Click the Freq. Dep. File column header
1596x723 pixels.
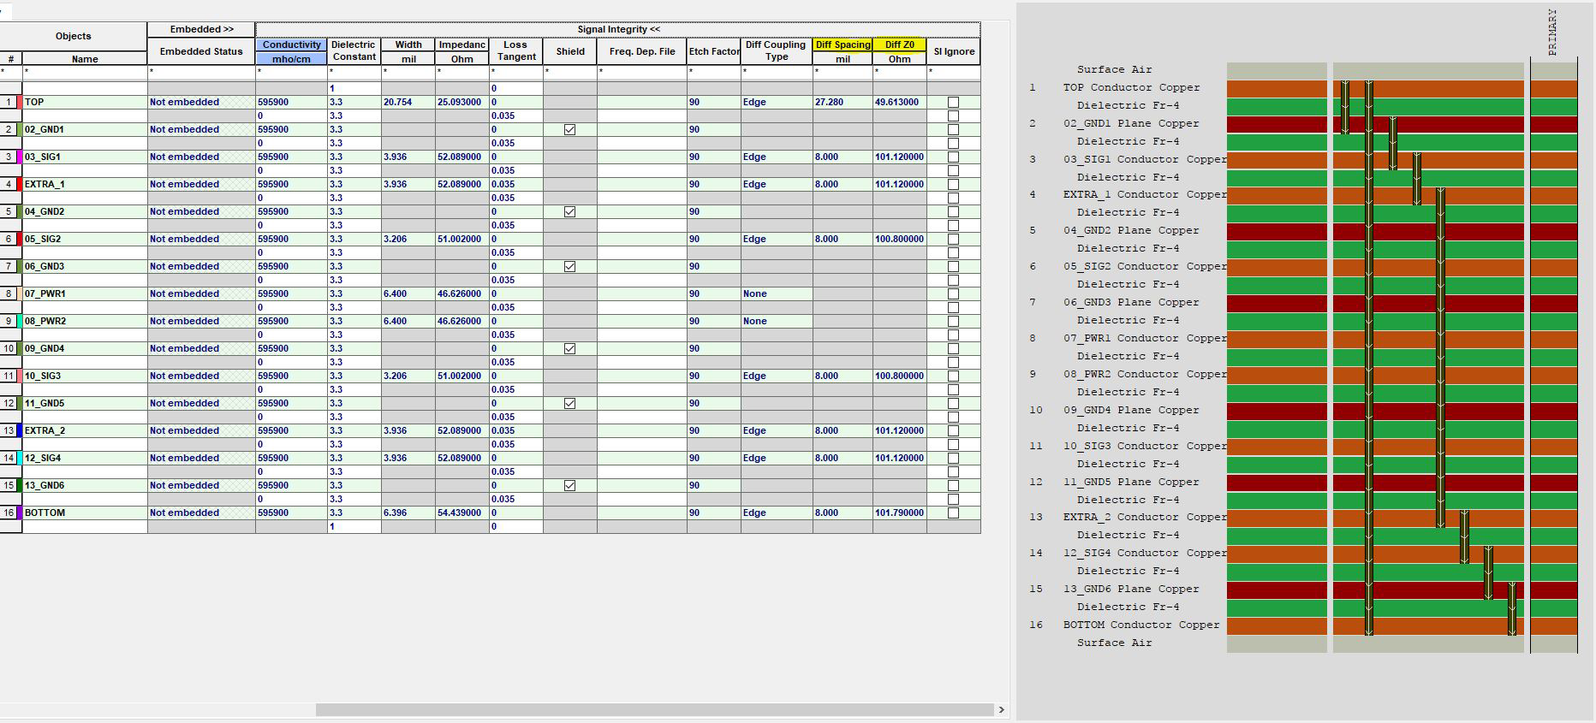pyautogui.click(x=642, y=51)
